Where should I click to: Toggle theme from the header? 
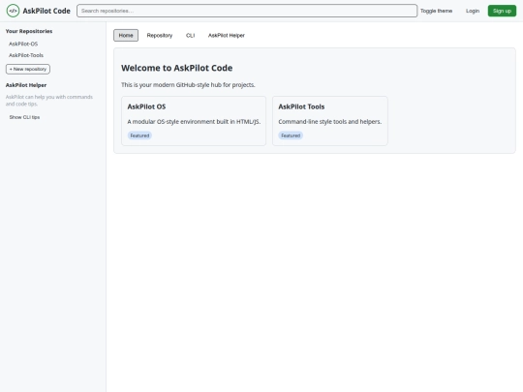[436, 11]
